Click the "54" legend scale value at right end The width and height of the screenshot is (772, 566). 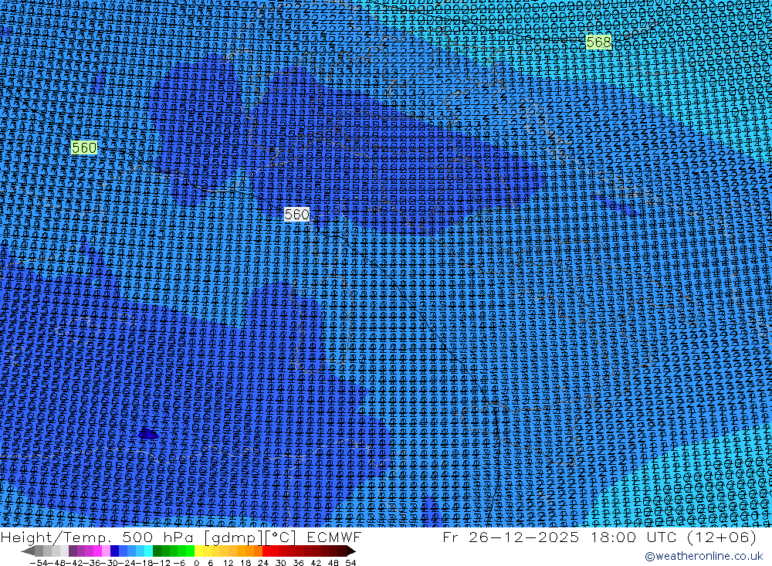coord(350,563)
